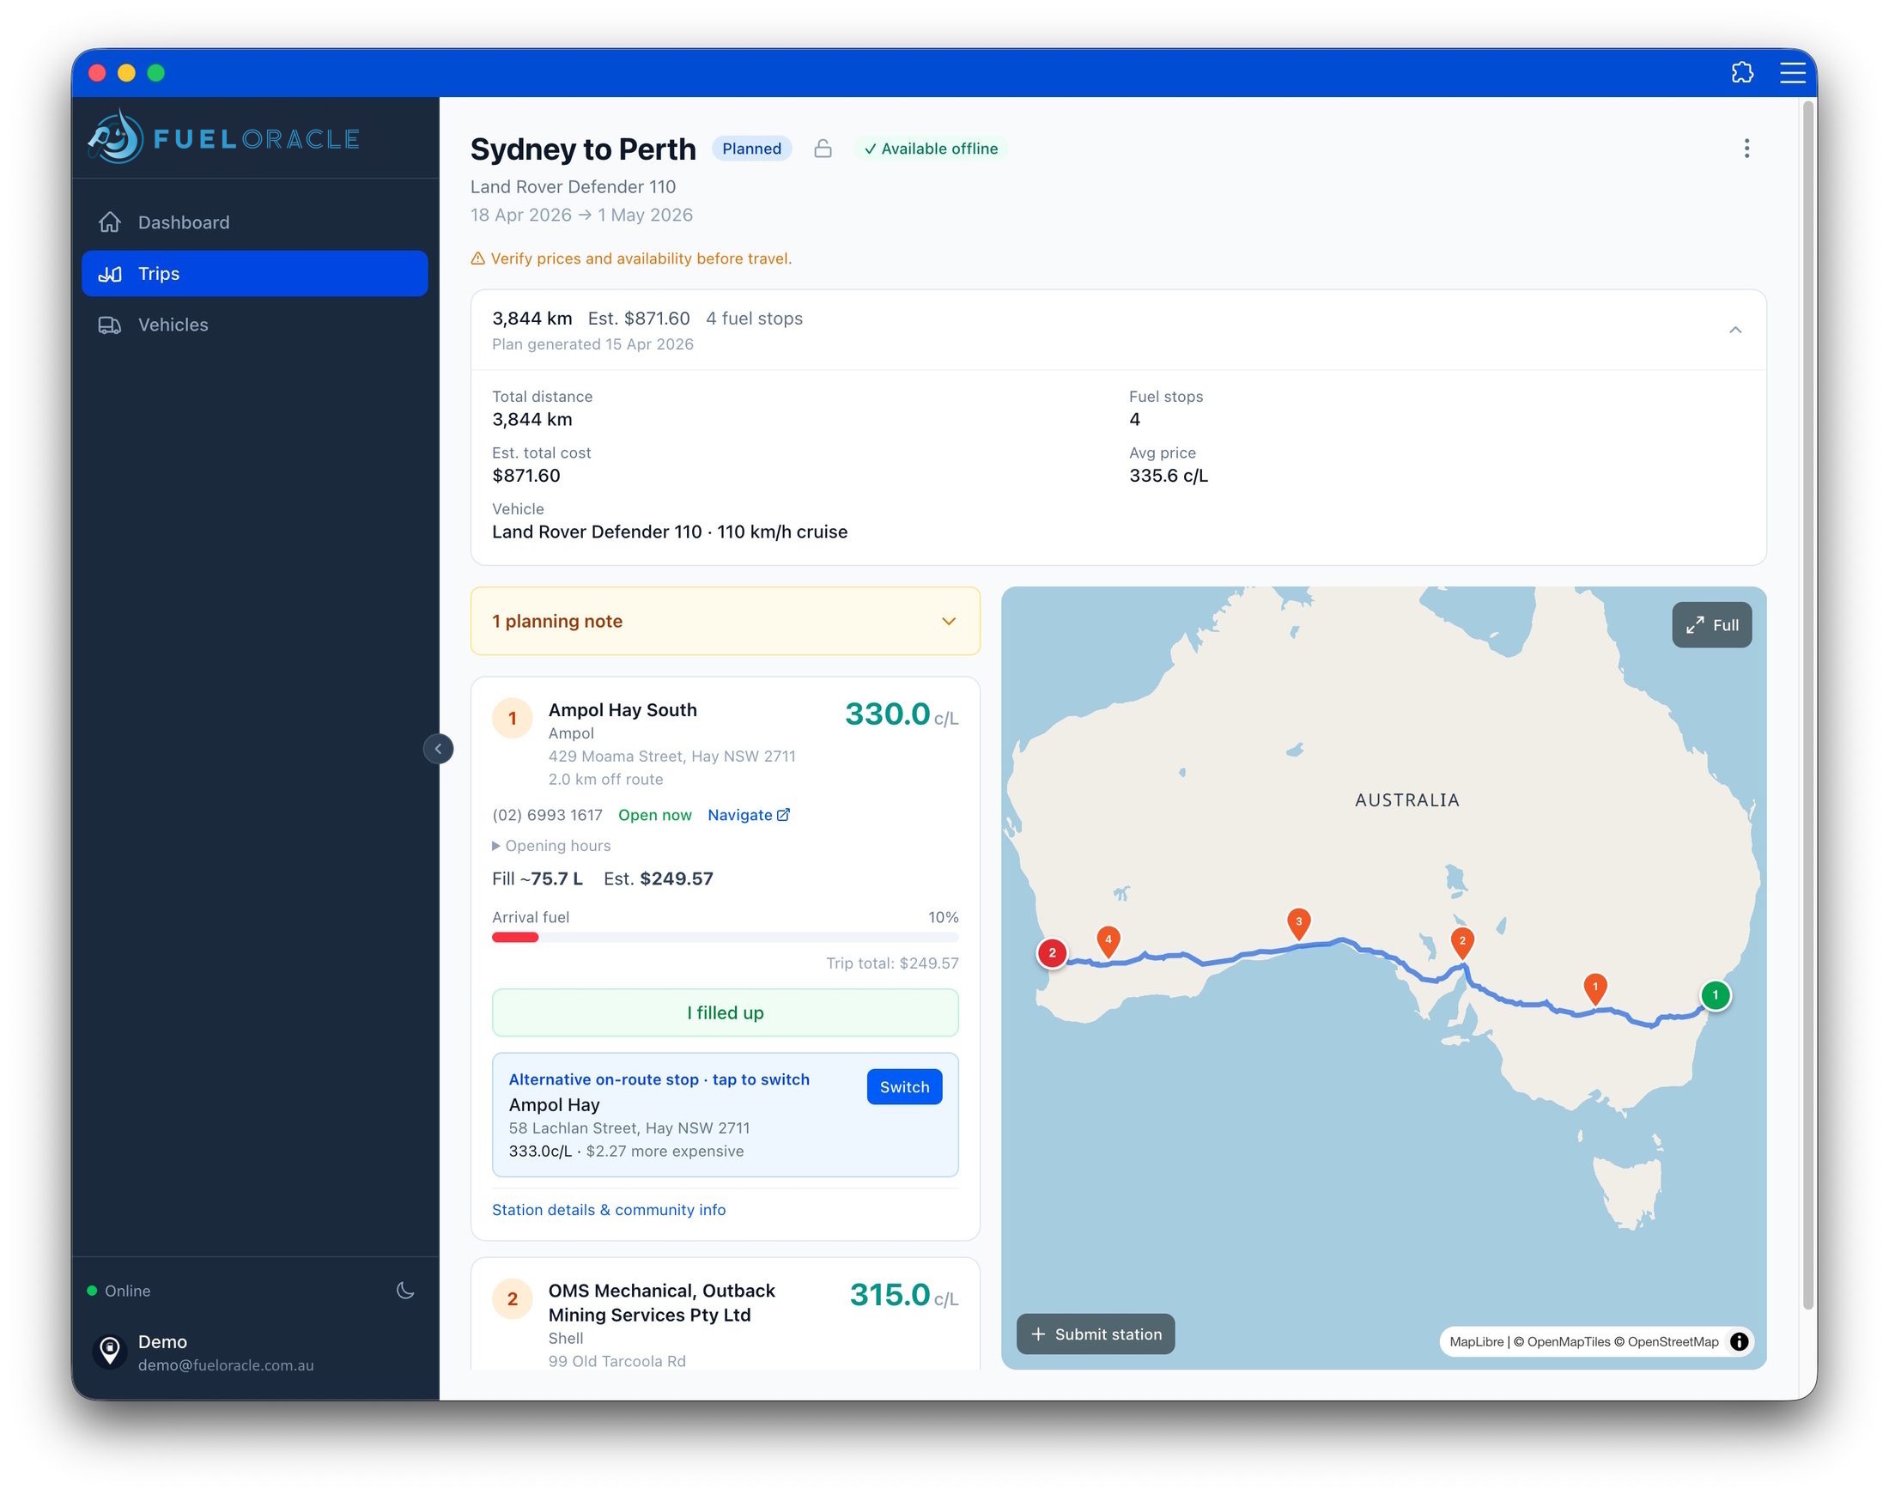Click the FuelOracle logo

click(x=224, y=138)
